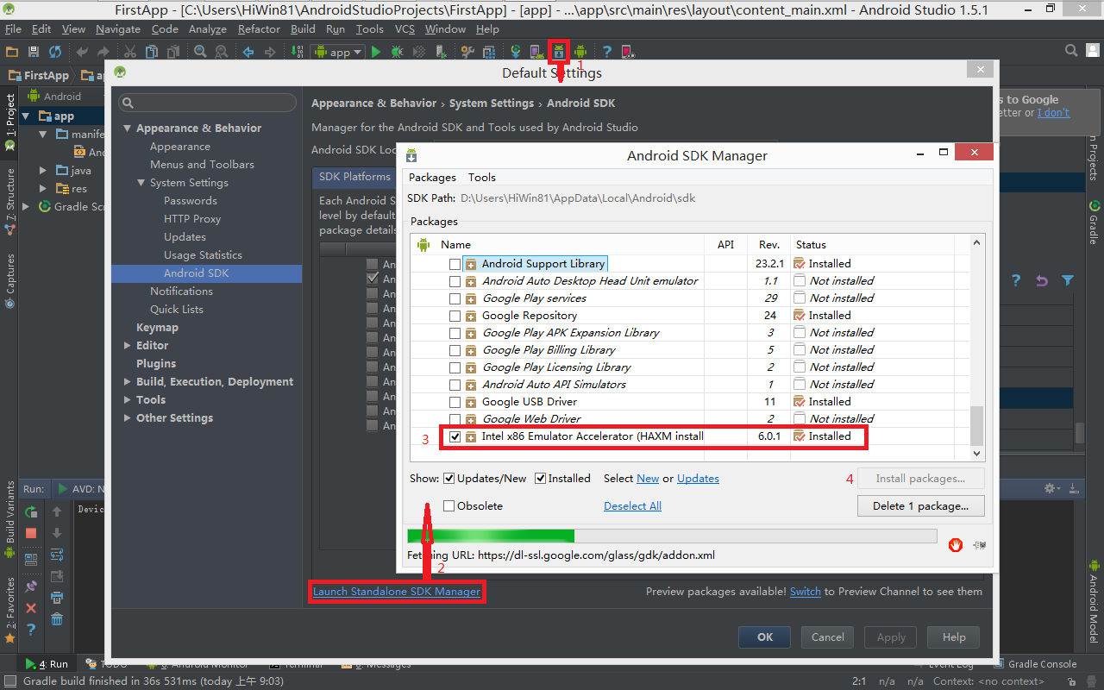Open the Build menu in Android Studio
The height and width of the screenshot is (690, 1104).
pos(303,28)
